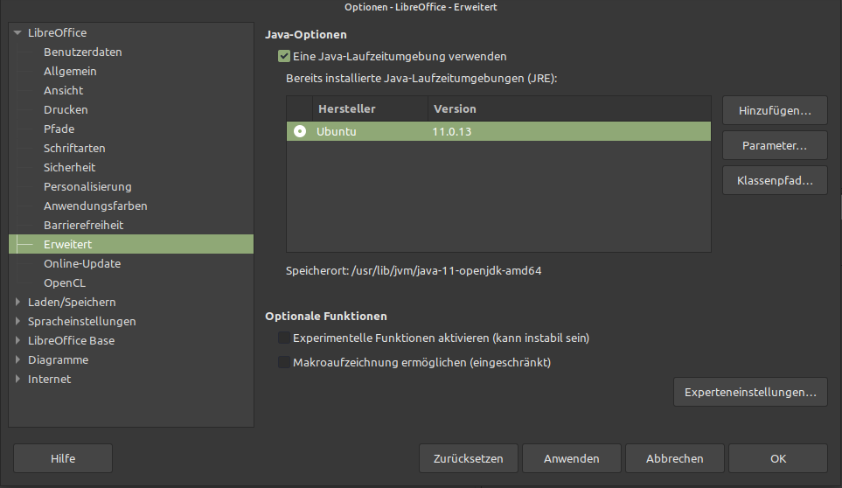Click the Abbrechen button
Viewport: 842px width, 488px height.
point(674,458)
